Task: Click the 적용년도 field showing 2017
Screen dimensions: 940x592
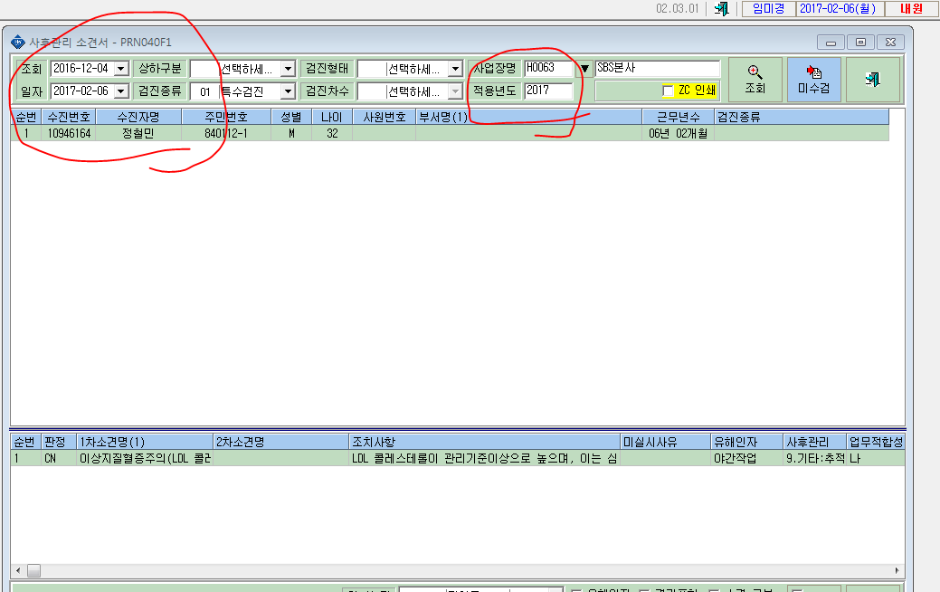Action: coord(548,91)
